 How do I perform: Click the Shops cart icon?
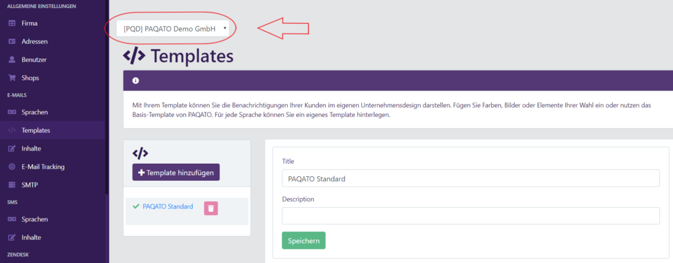[x=12, y=78]
